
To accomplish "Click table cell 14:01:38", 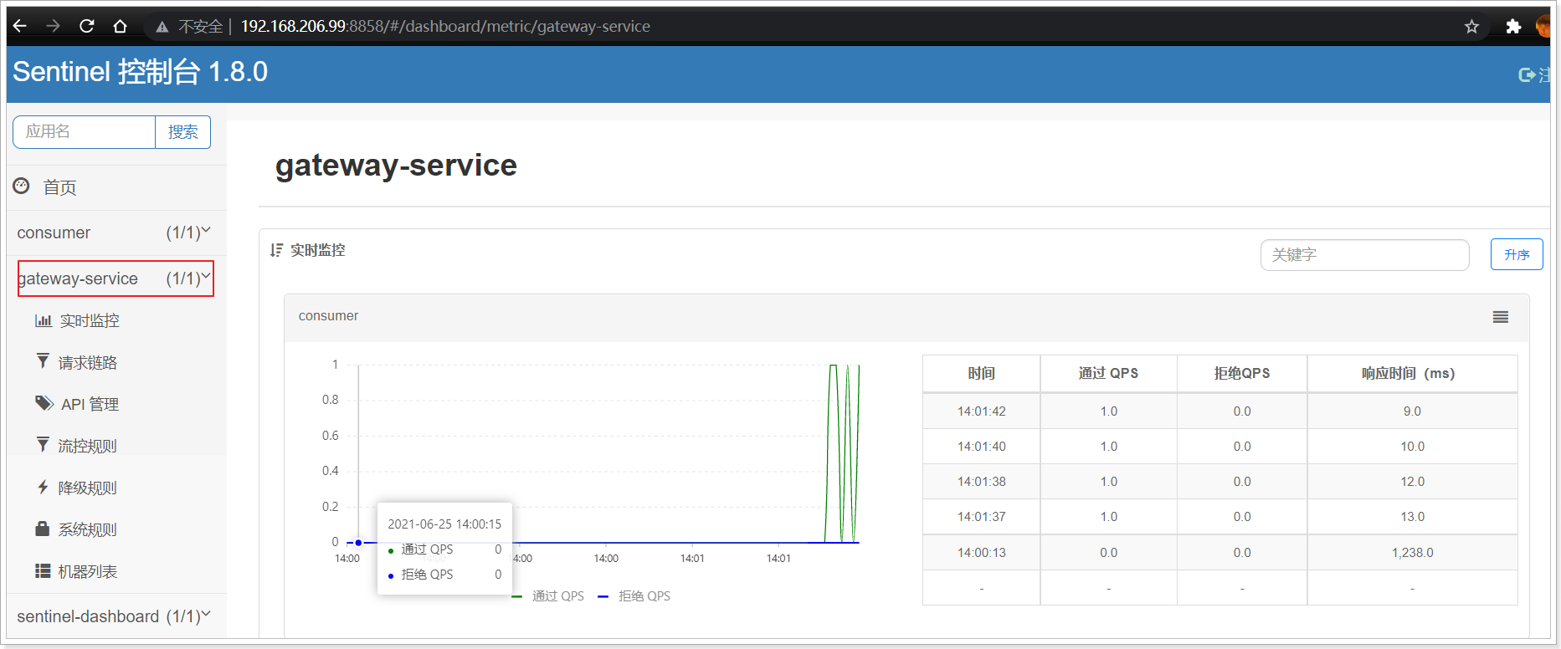I will (x=981, y=482).
